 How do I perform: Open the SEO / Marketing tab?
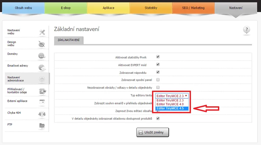pyautogui.click(x=193, y=8)
